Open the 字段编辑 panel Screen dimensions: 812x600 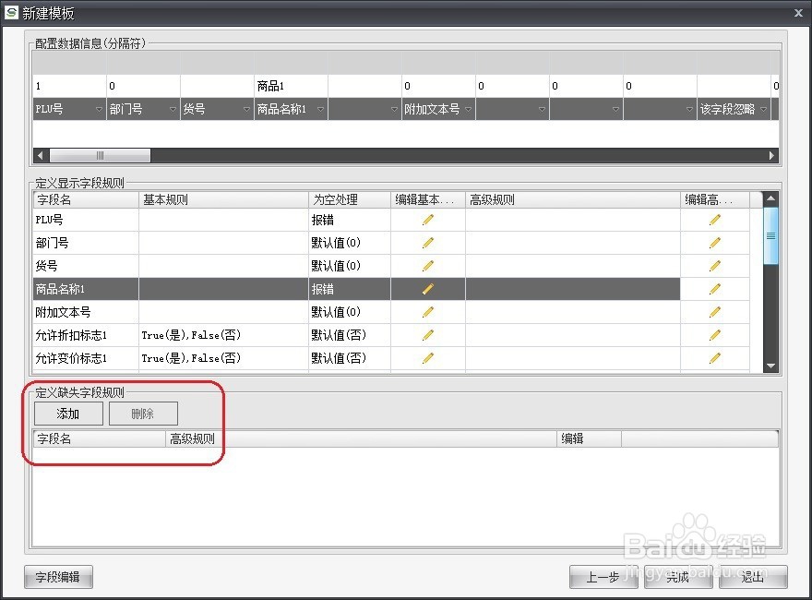[57, 577]
